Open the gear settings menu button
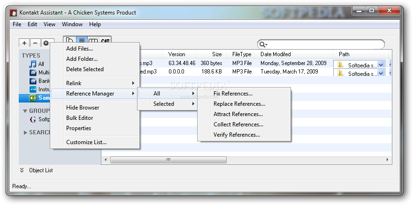The width and height of the screenshot is (413, 205). coord(46,43)
